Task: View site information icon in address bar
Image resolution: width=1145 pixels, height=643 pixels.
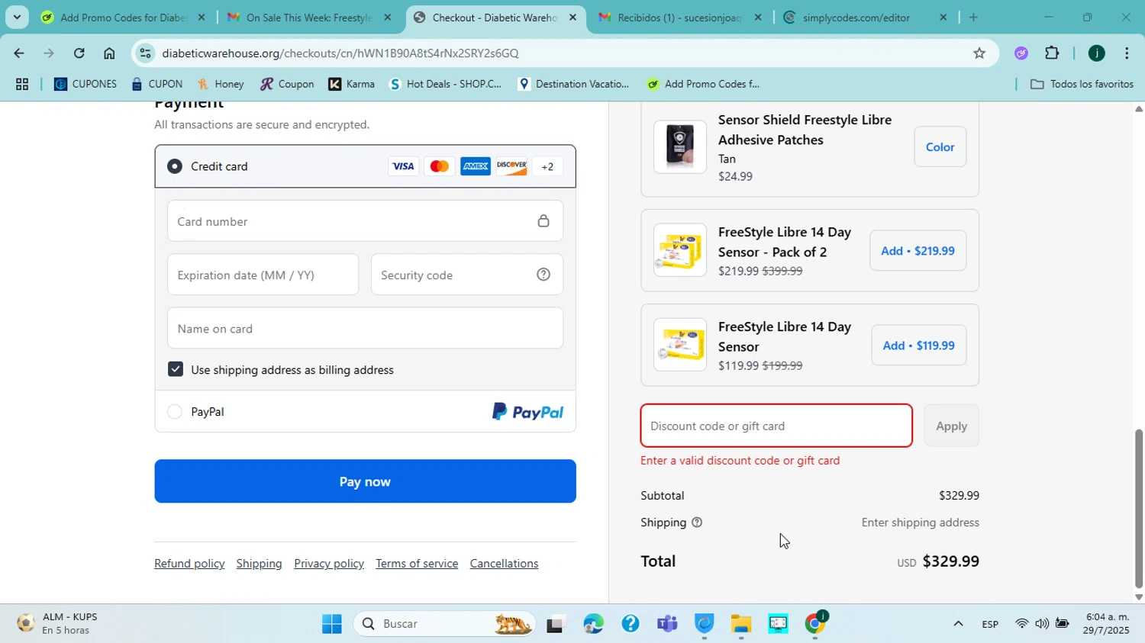Action: pyautogui.click(x=146, y=53)
